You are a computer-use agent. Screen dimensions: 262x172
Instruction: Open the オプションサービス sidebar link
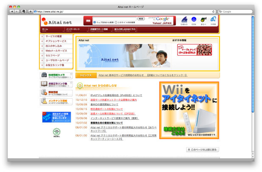56,41
